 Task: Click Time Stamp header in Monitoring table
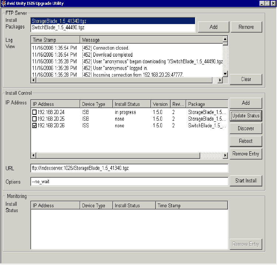192,205
